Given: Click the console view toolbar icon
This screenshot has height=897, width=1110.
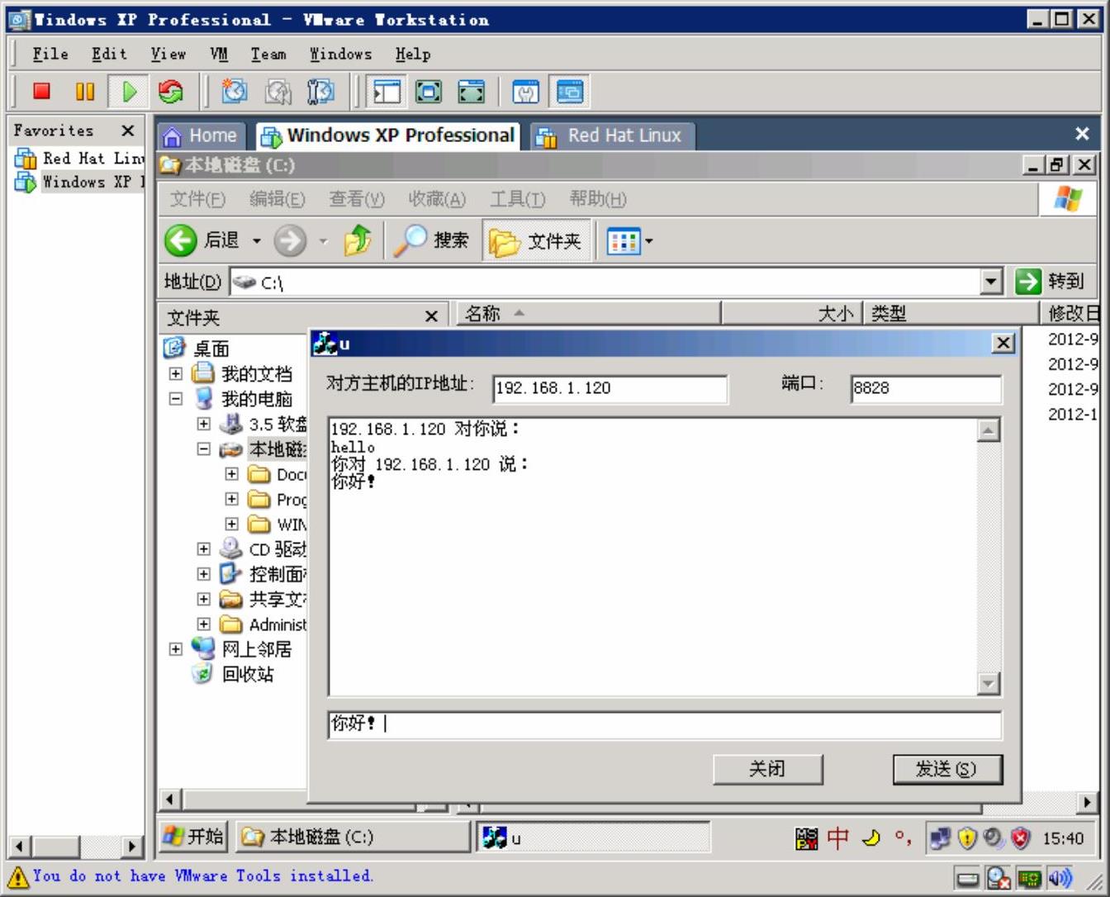Looking at the screenshot, I should point(569,92).
